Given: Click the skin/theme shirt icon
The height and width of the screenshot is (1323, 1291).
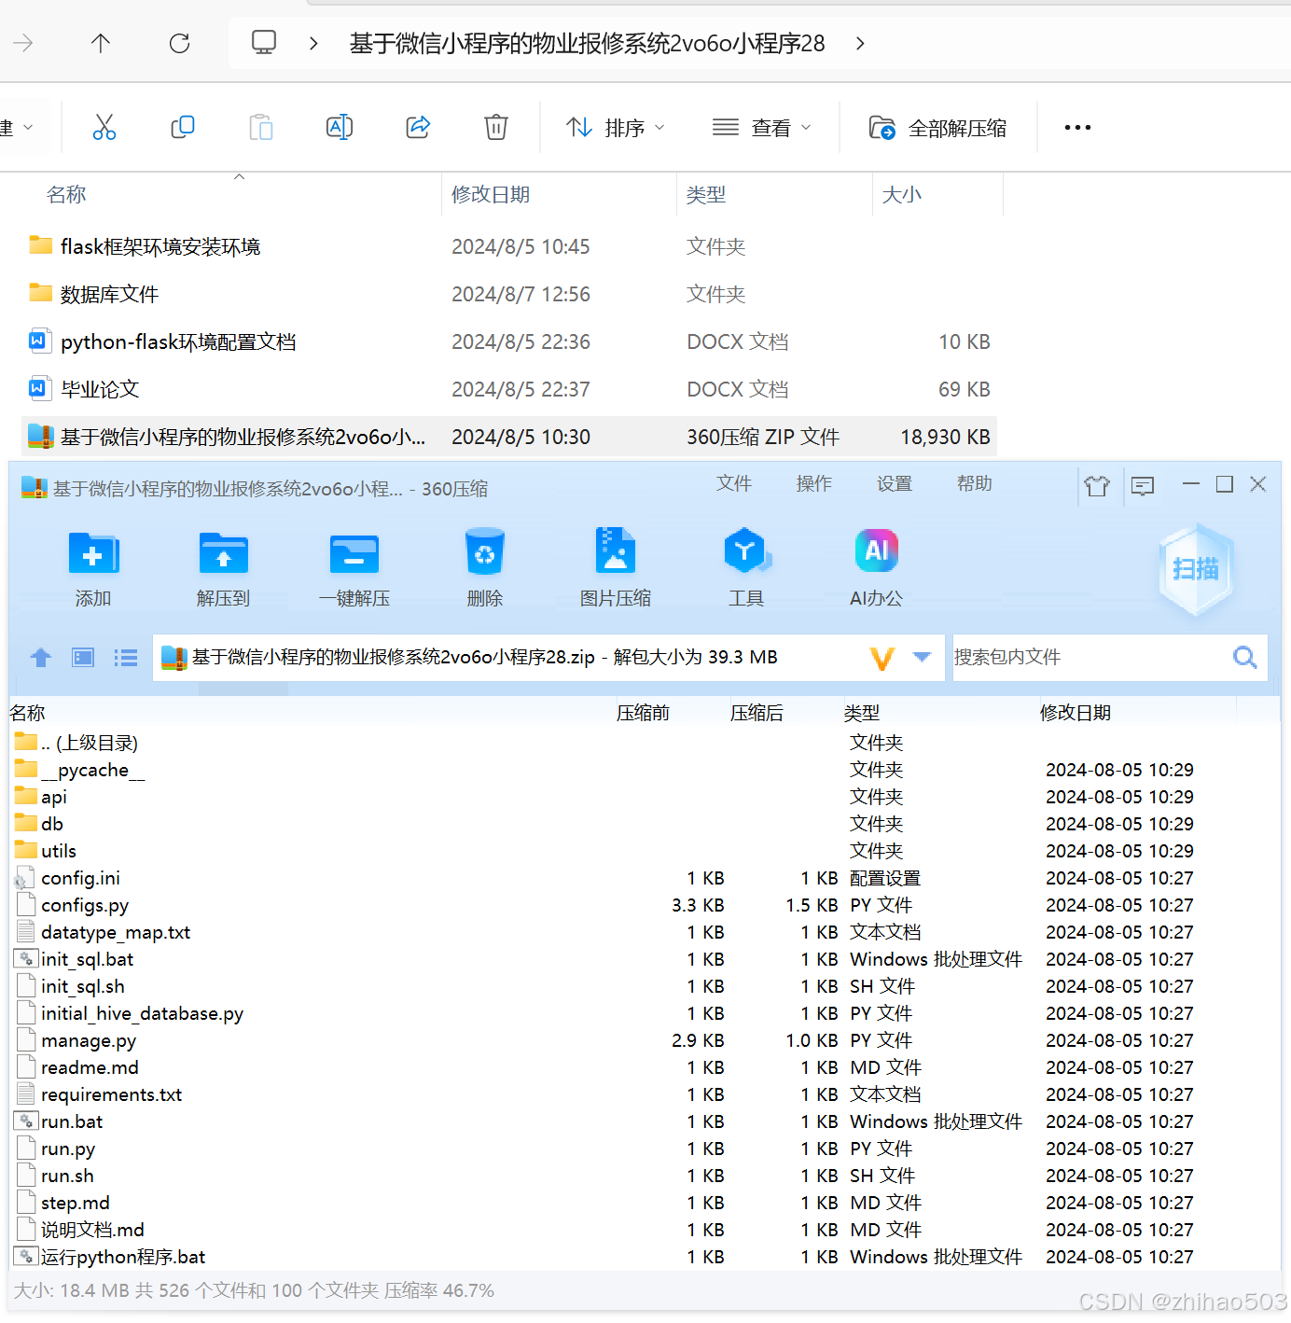Looking at the screenshot, I should coord(1097,485).
